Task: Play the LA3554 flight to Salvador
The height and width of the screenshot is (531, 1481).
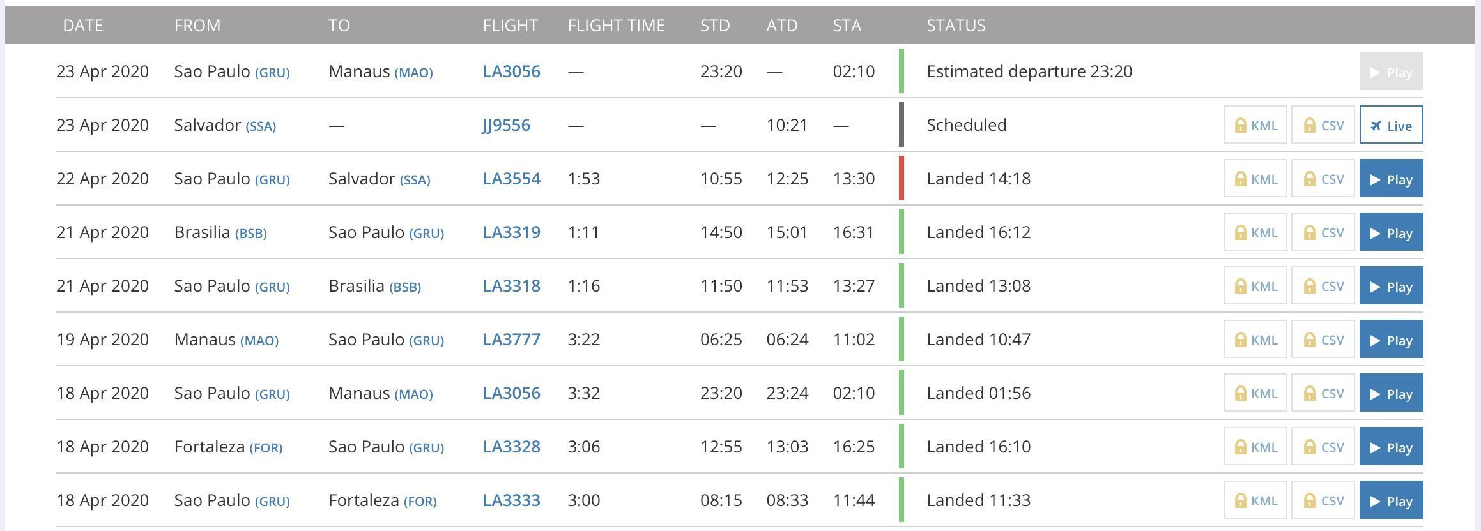Action: click(x=1391, y=178)
